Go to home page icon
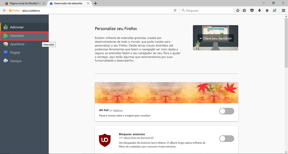 click(267, 10)
